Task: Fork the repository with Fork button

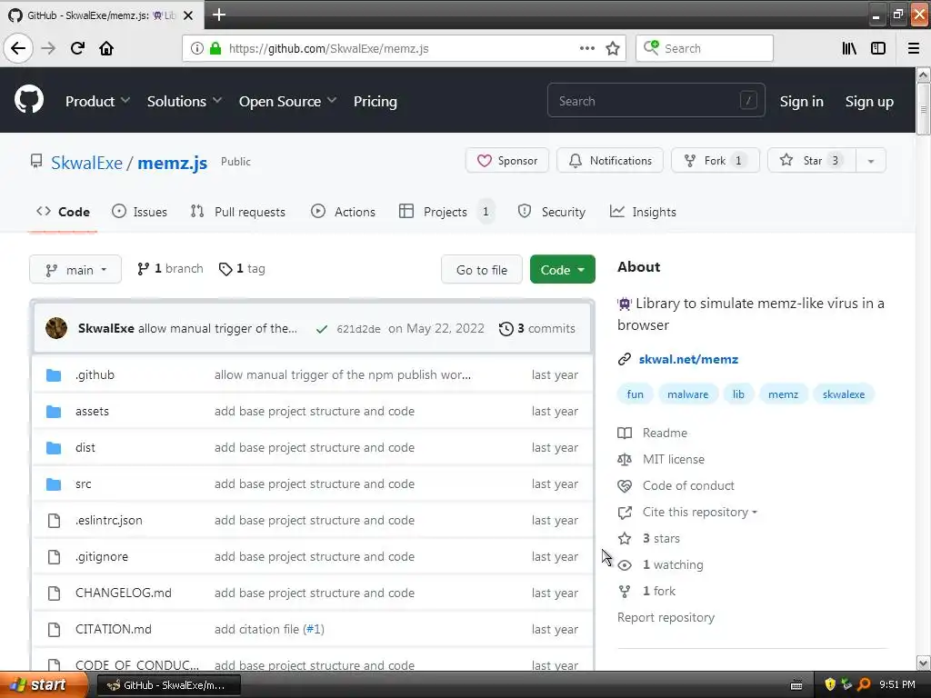Action: 715,161
